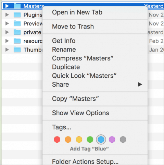Expand the Plugins folder disclosure triangle

[7, 15]
